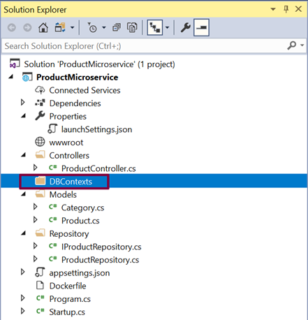The width and height of the screenshot is (308, 320).
Task: Open the Window Position dropdown arrow
Action: tap(273, 9)
